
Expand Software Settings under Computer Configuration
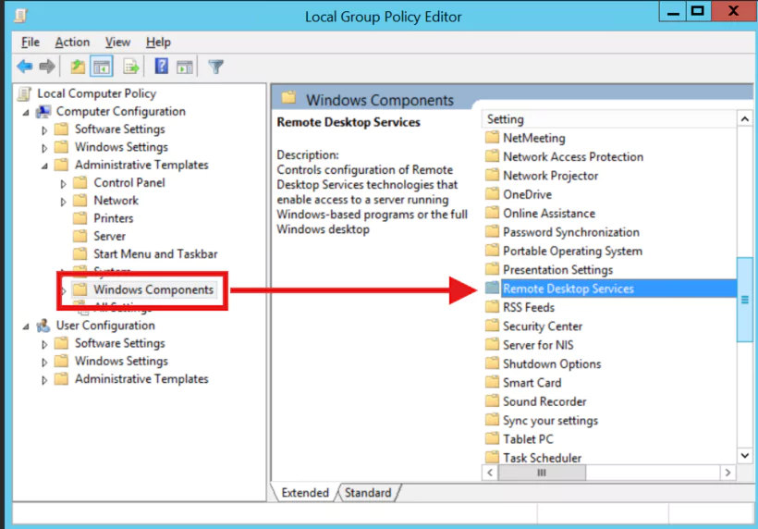[44, 130]
